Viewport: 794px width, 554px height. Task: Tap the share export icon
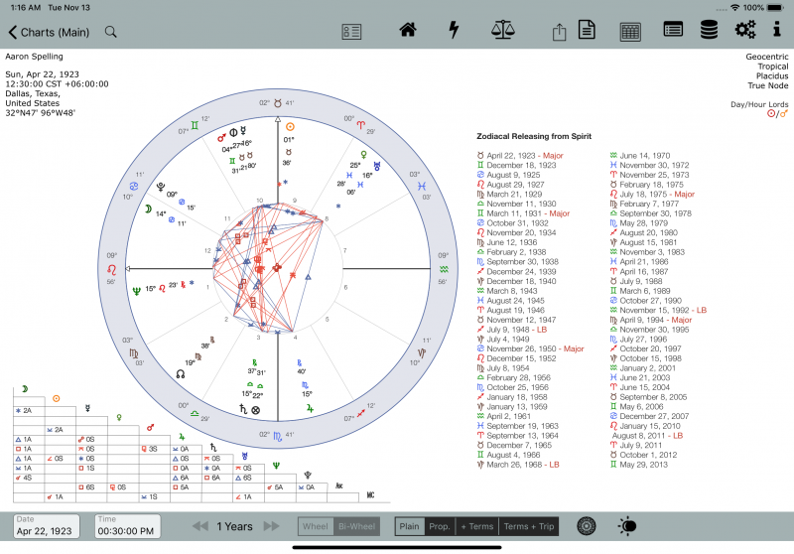[559, 32]
